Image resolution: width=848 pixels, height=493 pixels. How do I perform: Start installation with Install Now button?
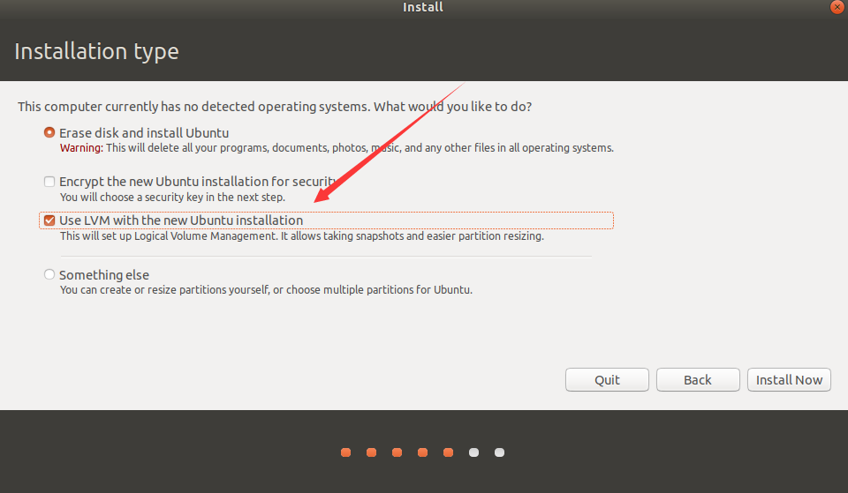coord(789,379)
